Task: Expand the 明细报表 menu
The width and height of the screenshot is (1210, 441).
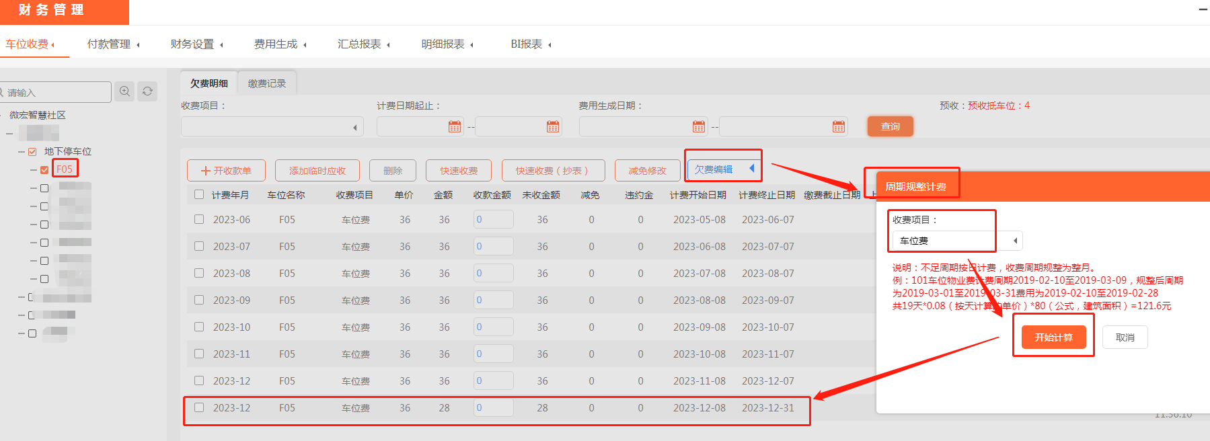Action: point(448,44)
